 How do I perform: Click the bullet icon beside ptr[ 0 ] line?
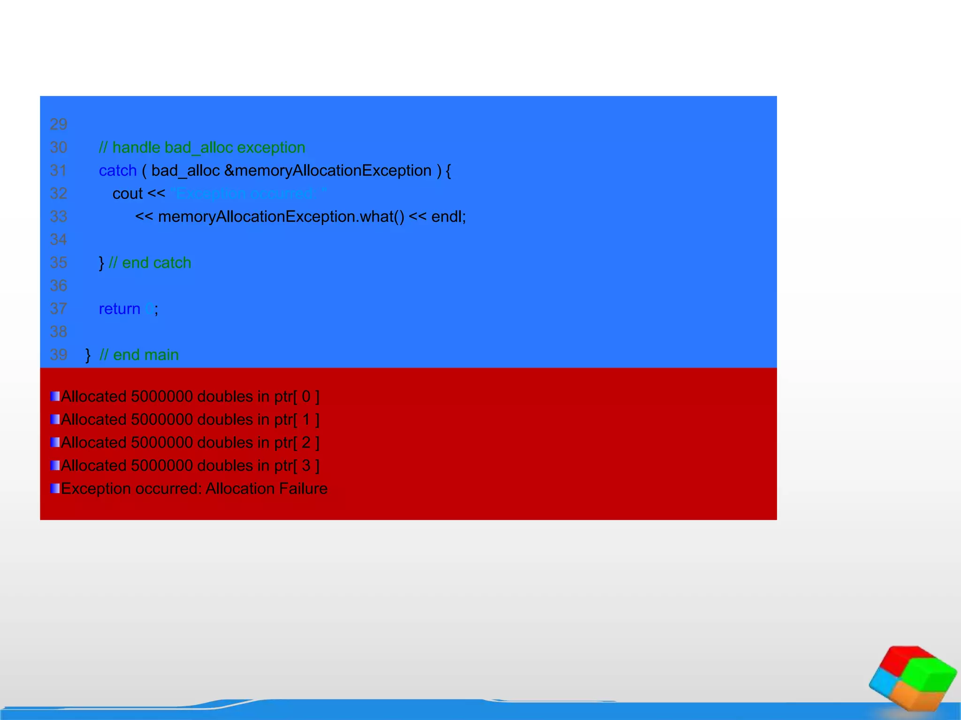[55, 396]
